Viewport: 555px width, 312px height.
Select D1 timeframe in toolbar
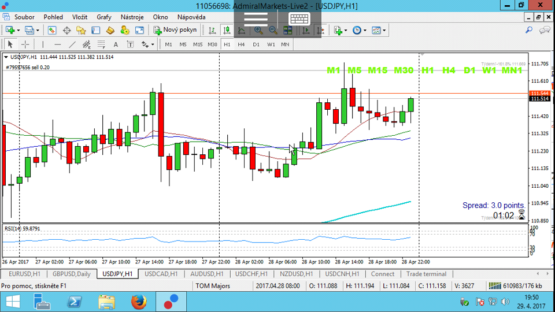click(256, 44)
